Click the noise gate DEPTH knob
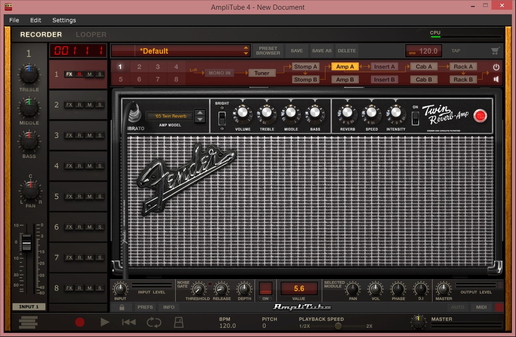 pos(244,289)
